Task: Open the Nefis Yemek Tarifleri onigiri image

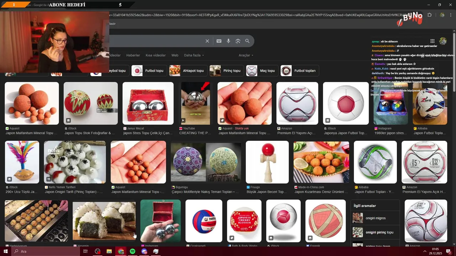Action: pos(75,162)
